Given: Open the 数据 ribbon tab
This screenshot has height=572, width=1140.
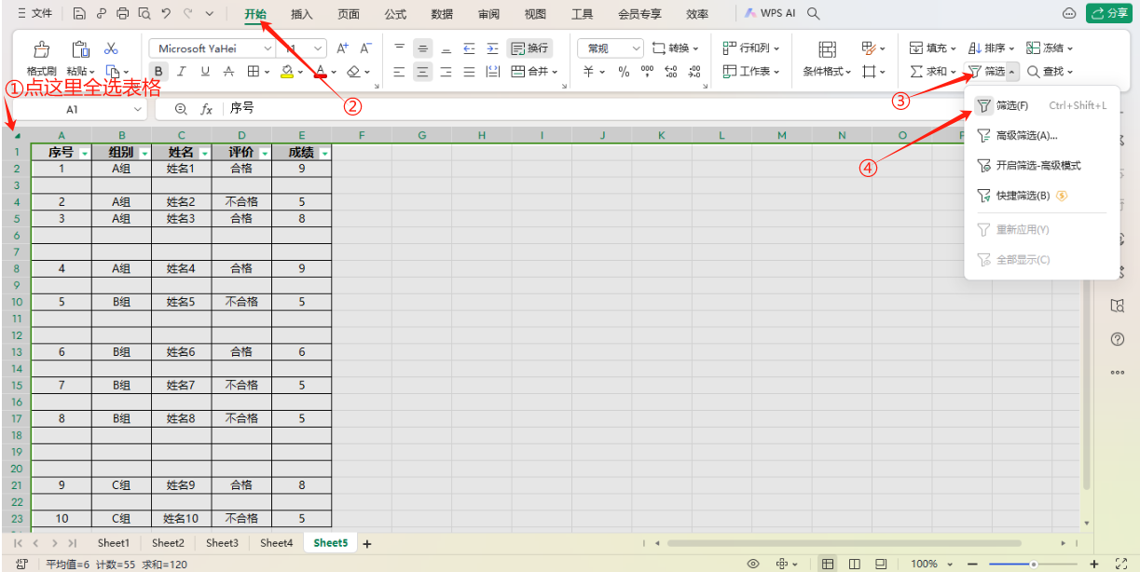Looking at the screenshot, I should click(442, 14).
